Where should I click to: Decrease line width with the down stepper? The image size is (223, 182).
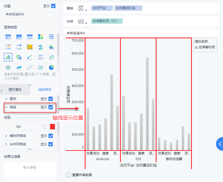[x=45, y=128]
